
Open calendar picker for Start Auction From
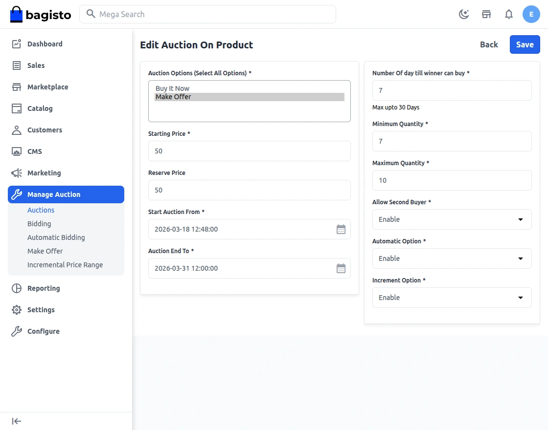pyautogui.click(x=341, y=229)
